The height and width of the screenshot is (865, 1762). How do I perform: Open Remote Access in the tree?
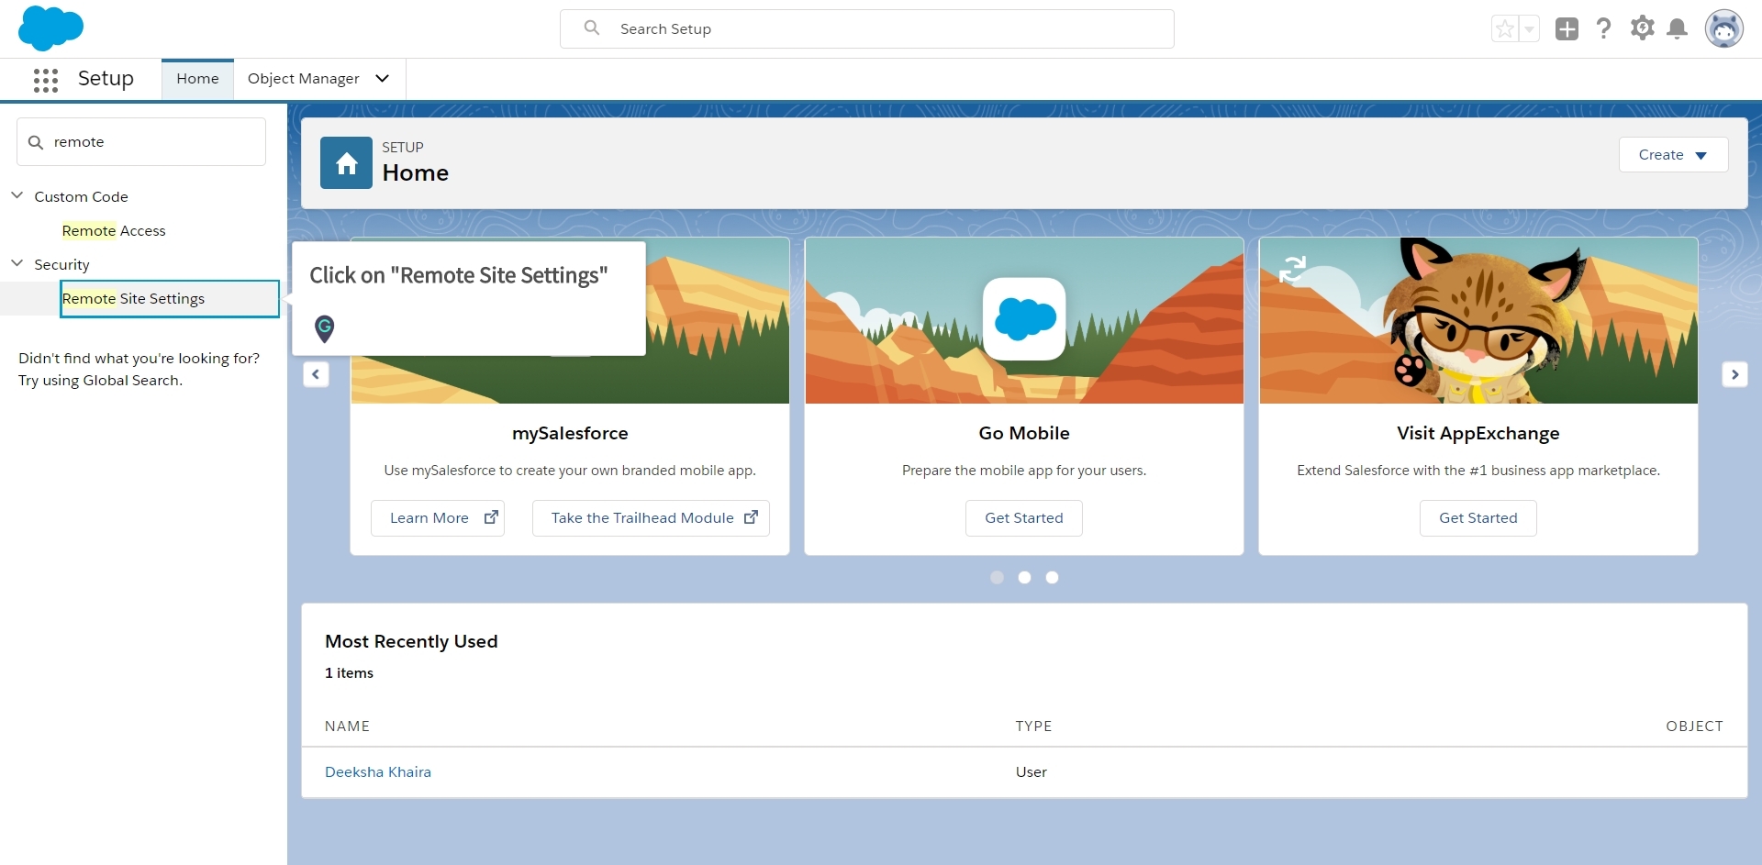tap(114, 231)
